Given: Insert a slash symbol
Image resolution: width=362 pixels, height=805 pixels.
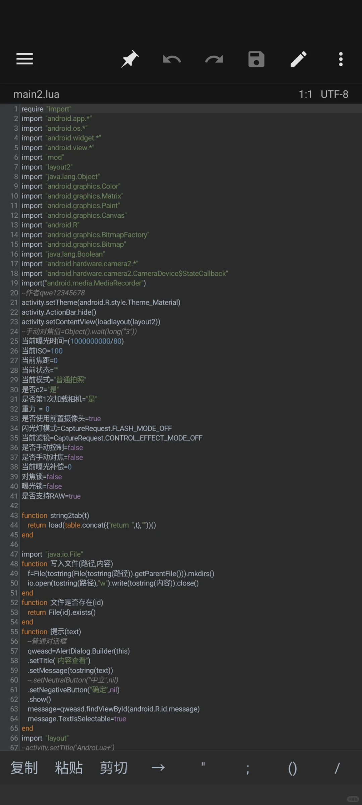Looking at the screenshot, I should pyautogui.click(x=337, y=768).
